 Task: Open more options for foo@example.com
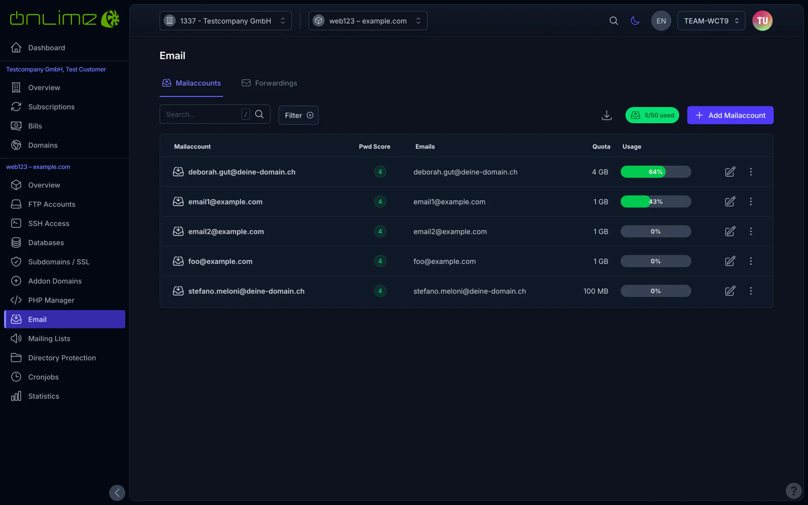[x=751, y=261]
